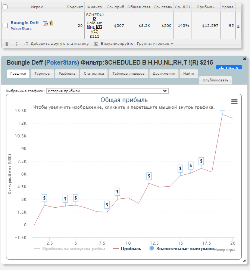Click the player avatar icon beside Boungie Deff
Image resolution: width=250 pixels, height=270 pixels.
[51, 23]
